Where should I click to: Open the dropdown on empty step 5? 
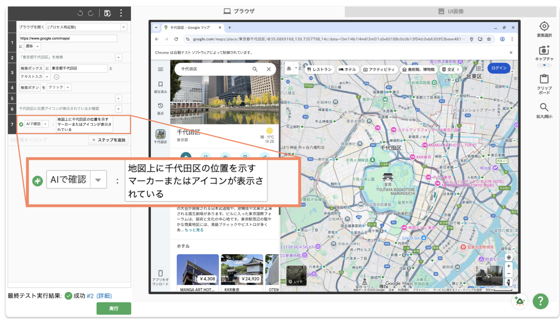click(119, 99)
